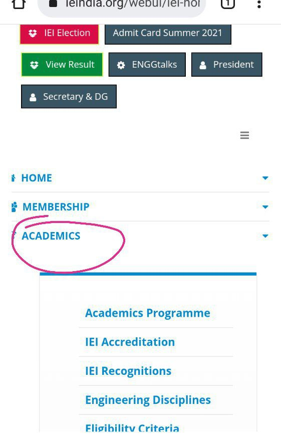281x434 pixels.
Task: Click the IEI Election button
Action: click(x=59, y=34)
